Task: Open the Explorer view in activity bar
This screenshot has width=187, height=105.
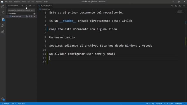Action: (3, 6)
